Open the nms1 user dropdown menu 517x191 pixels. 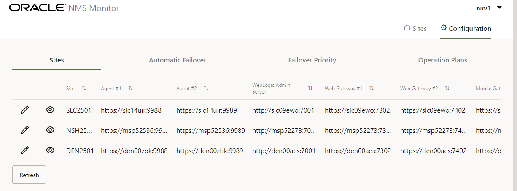pos(491,8)
